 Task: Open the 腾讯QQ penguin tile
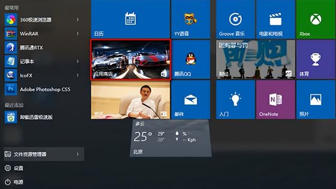[x=191, y=59]
